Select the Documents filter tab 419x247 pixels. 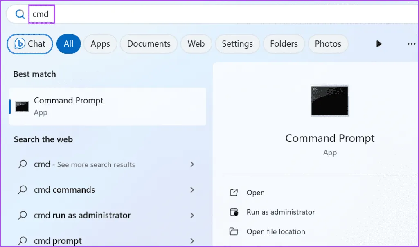[x=149, y=44]
